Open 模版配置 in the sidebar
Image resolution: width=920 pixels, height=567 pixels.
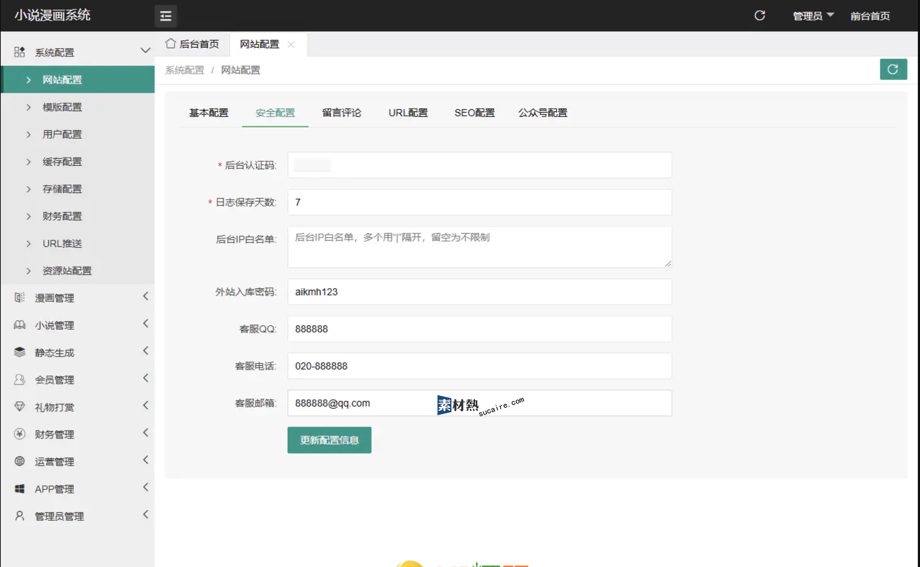78,107
